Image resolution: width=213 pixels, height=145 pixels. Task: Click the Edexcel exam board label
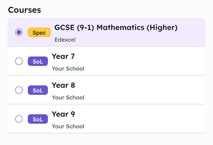coord(65,40)
